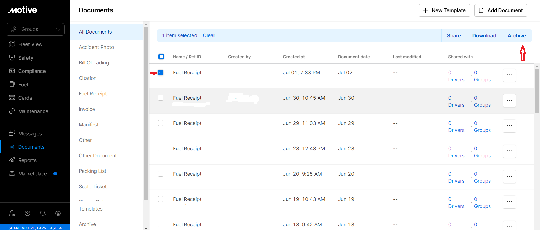Check the Jun 29 Fuel Receipt checkbox
This screenshot has height=230, width=540.
161,123
